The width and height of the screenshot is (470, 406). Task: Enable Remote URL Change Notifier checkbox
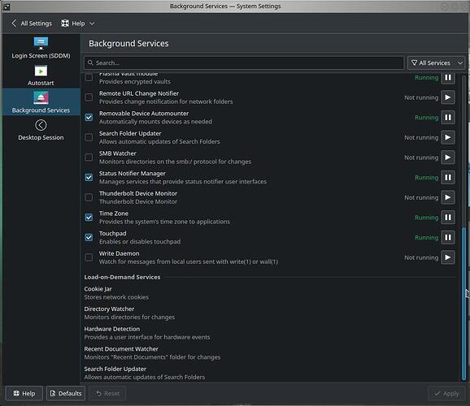click(x=89, y=97)
